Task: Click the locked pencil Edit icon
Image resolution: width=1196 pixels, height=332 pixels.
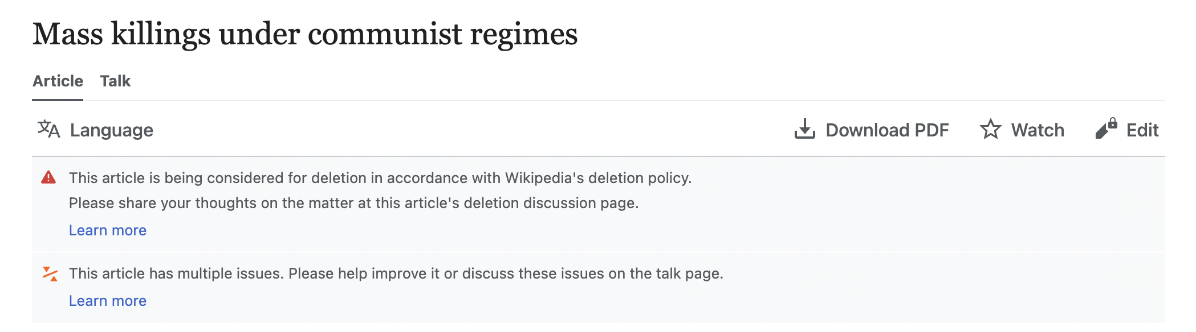Action: (x=1106, y=129)
